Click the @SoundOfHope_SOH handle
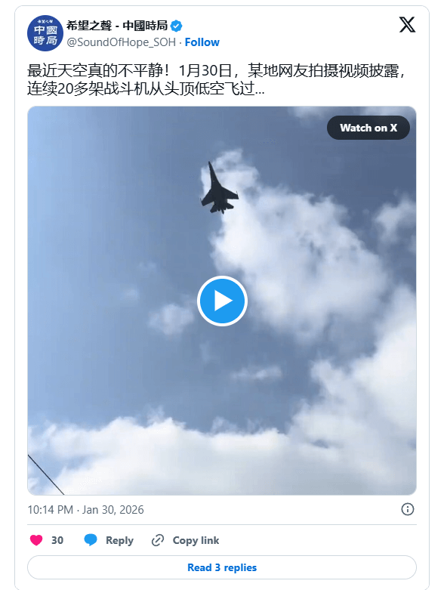The image size is (447, 590). (121, 42)
